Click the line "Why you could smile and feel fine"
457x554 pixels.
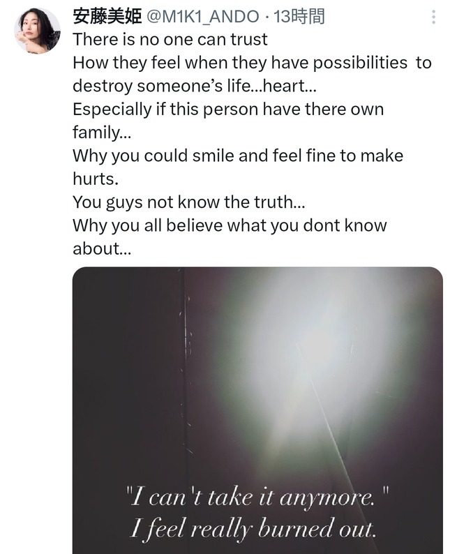pos(238,156)
